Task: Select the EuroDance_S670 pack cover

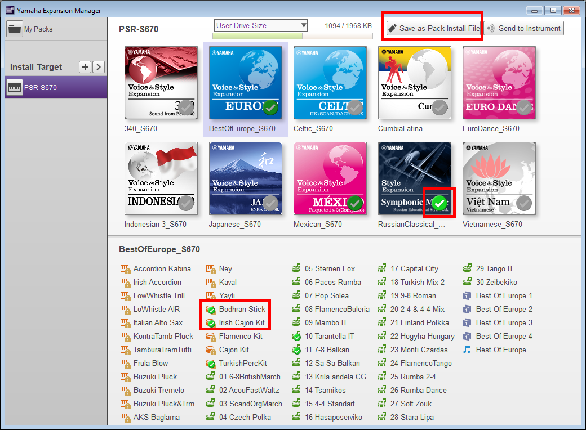Action: pyautogui.click(x=499, y=83)
